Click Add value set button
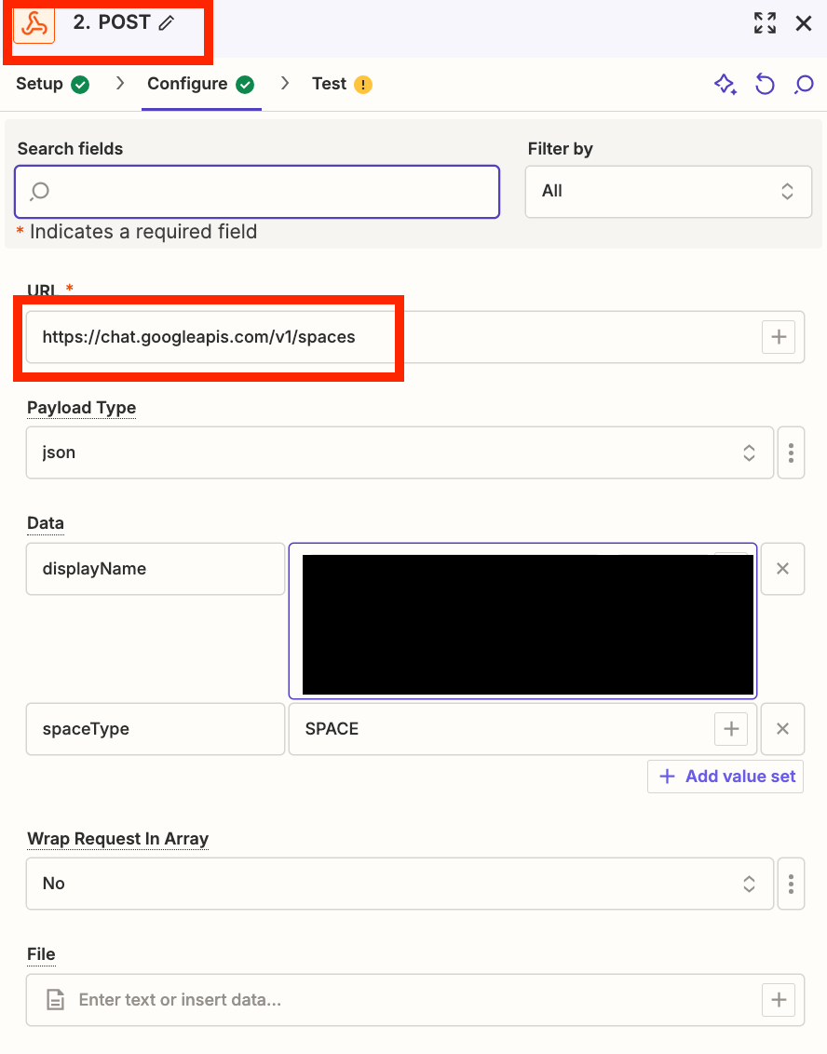The image size is (827, 1054). [725, 777]
